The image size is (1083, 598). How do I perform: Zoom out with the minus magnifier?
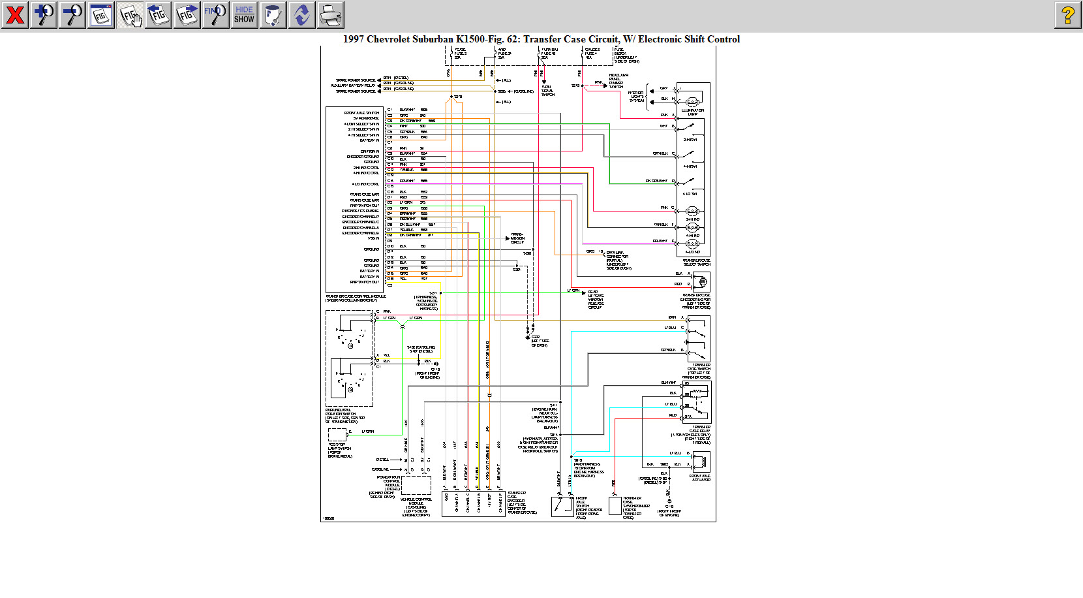click(72, 15)
